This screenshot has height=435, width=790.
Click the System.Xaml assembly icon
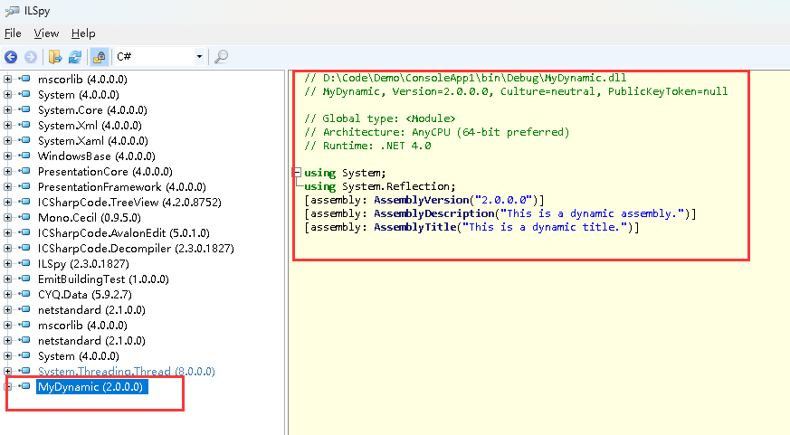click(x=24, y=140)
